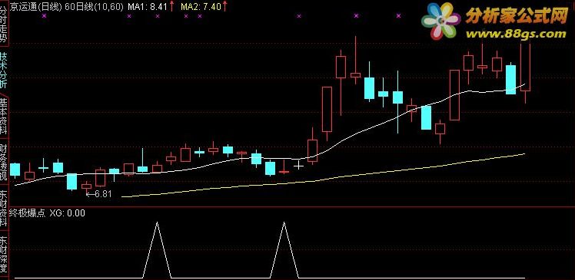Select the second spike peak in 终极爆点 panel

pos(284,222)
